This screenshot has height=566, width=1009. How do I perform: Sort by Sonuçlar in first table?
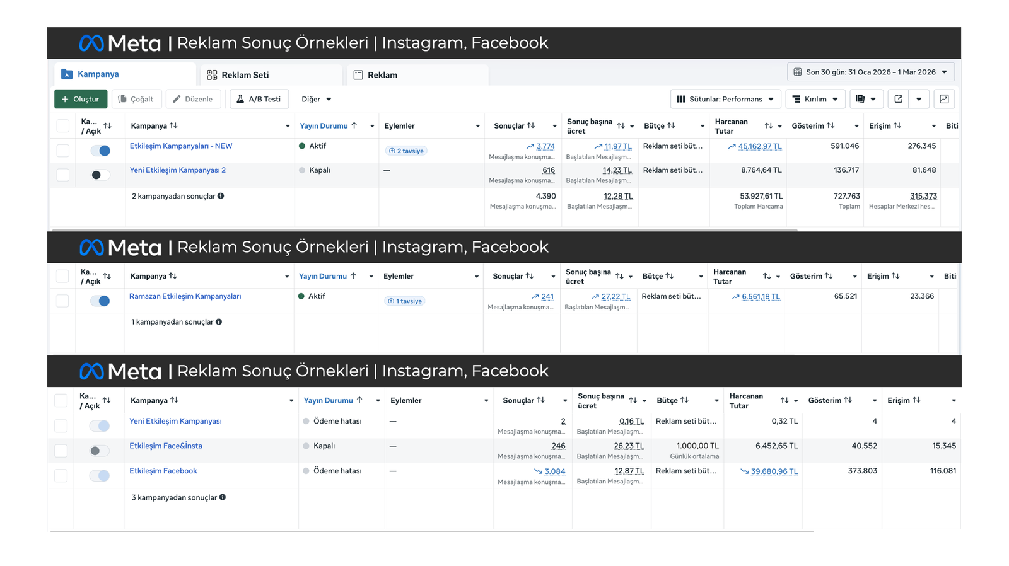(531, 125)
